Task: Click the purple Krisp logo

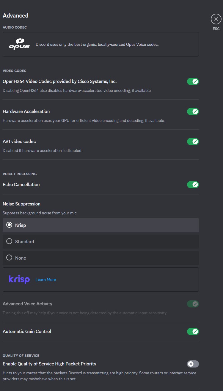Action: 19,279
